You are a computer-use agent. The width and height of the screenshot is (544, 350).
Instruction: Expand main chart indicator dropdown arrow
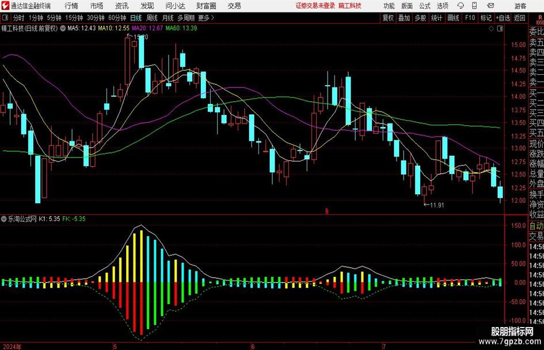pos(62,28)
